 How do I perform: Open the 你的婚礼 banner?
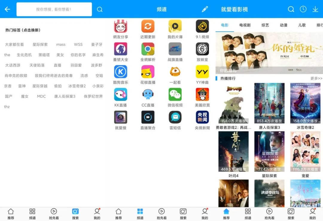coord(269,53)
